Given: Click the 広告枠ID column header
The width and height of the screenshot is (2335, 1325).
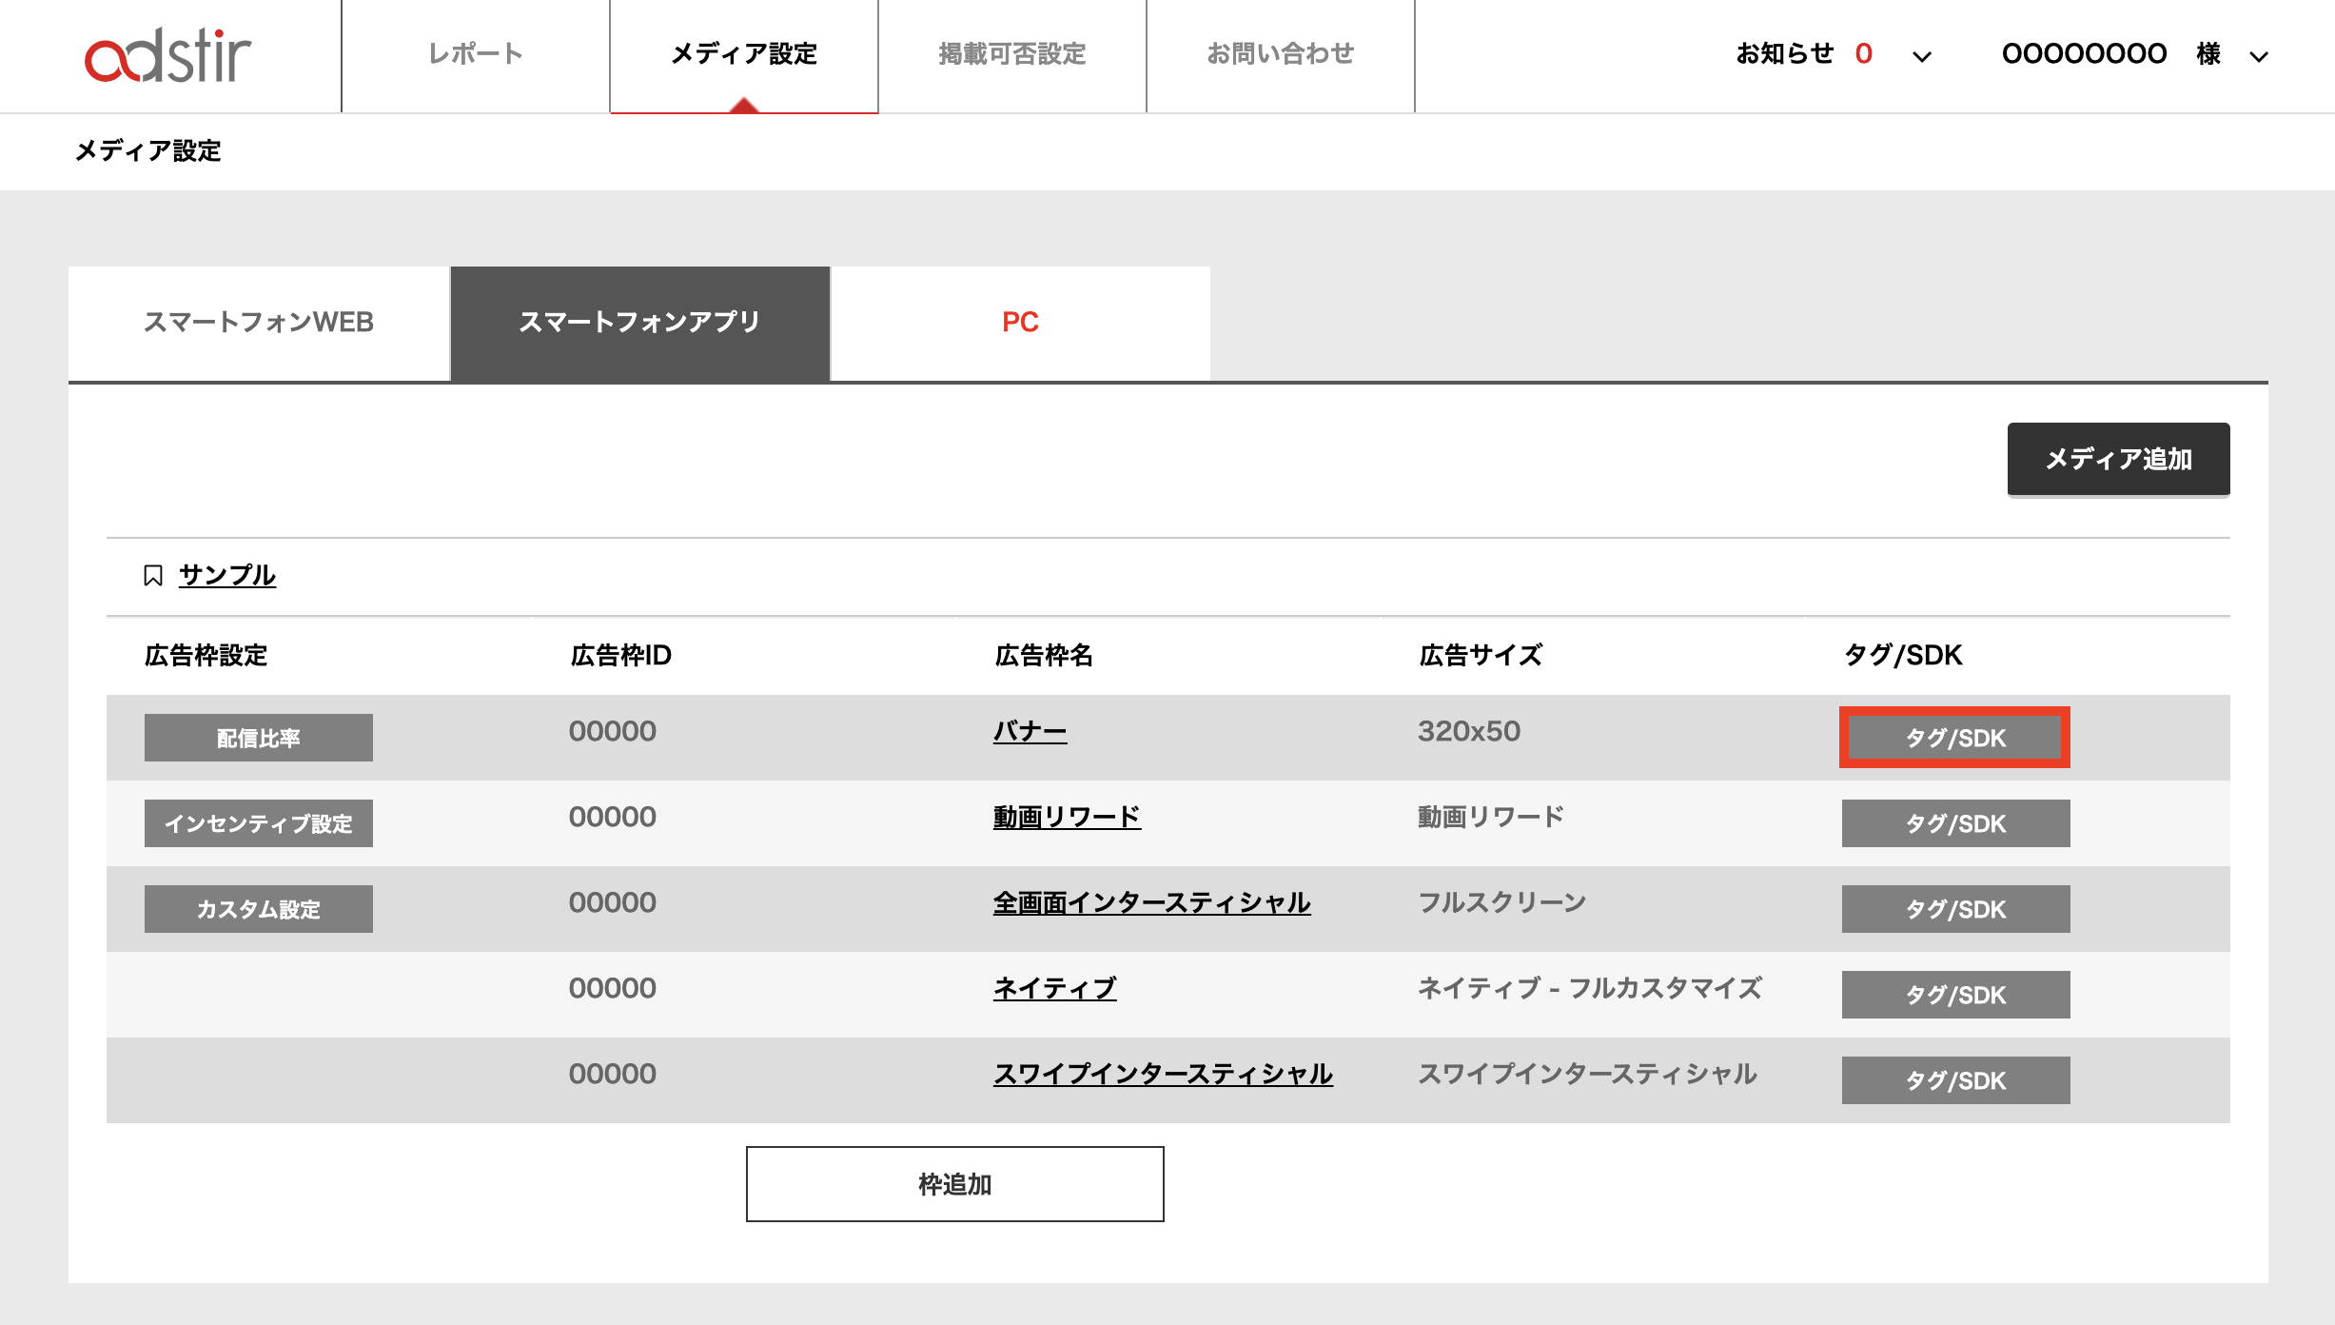Looking at the screenshot, I should (x=620, y=655).
